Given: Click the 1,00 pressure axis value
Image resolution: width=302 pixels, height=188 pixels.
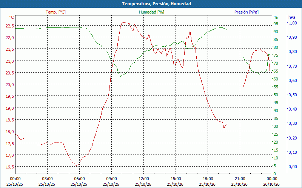Looking at the screenshot, I should [x=293, y=23].
